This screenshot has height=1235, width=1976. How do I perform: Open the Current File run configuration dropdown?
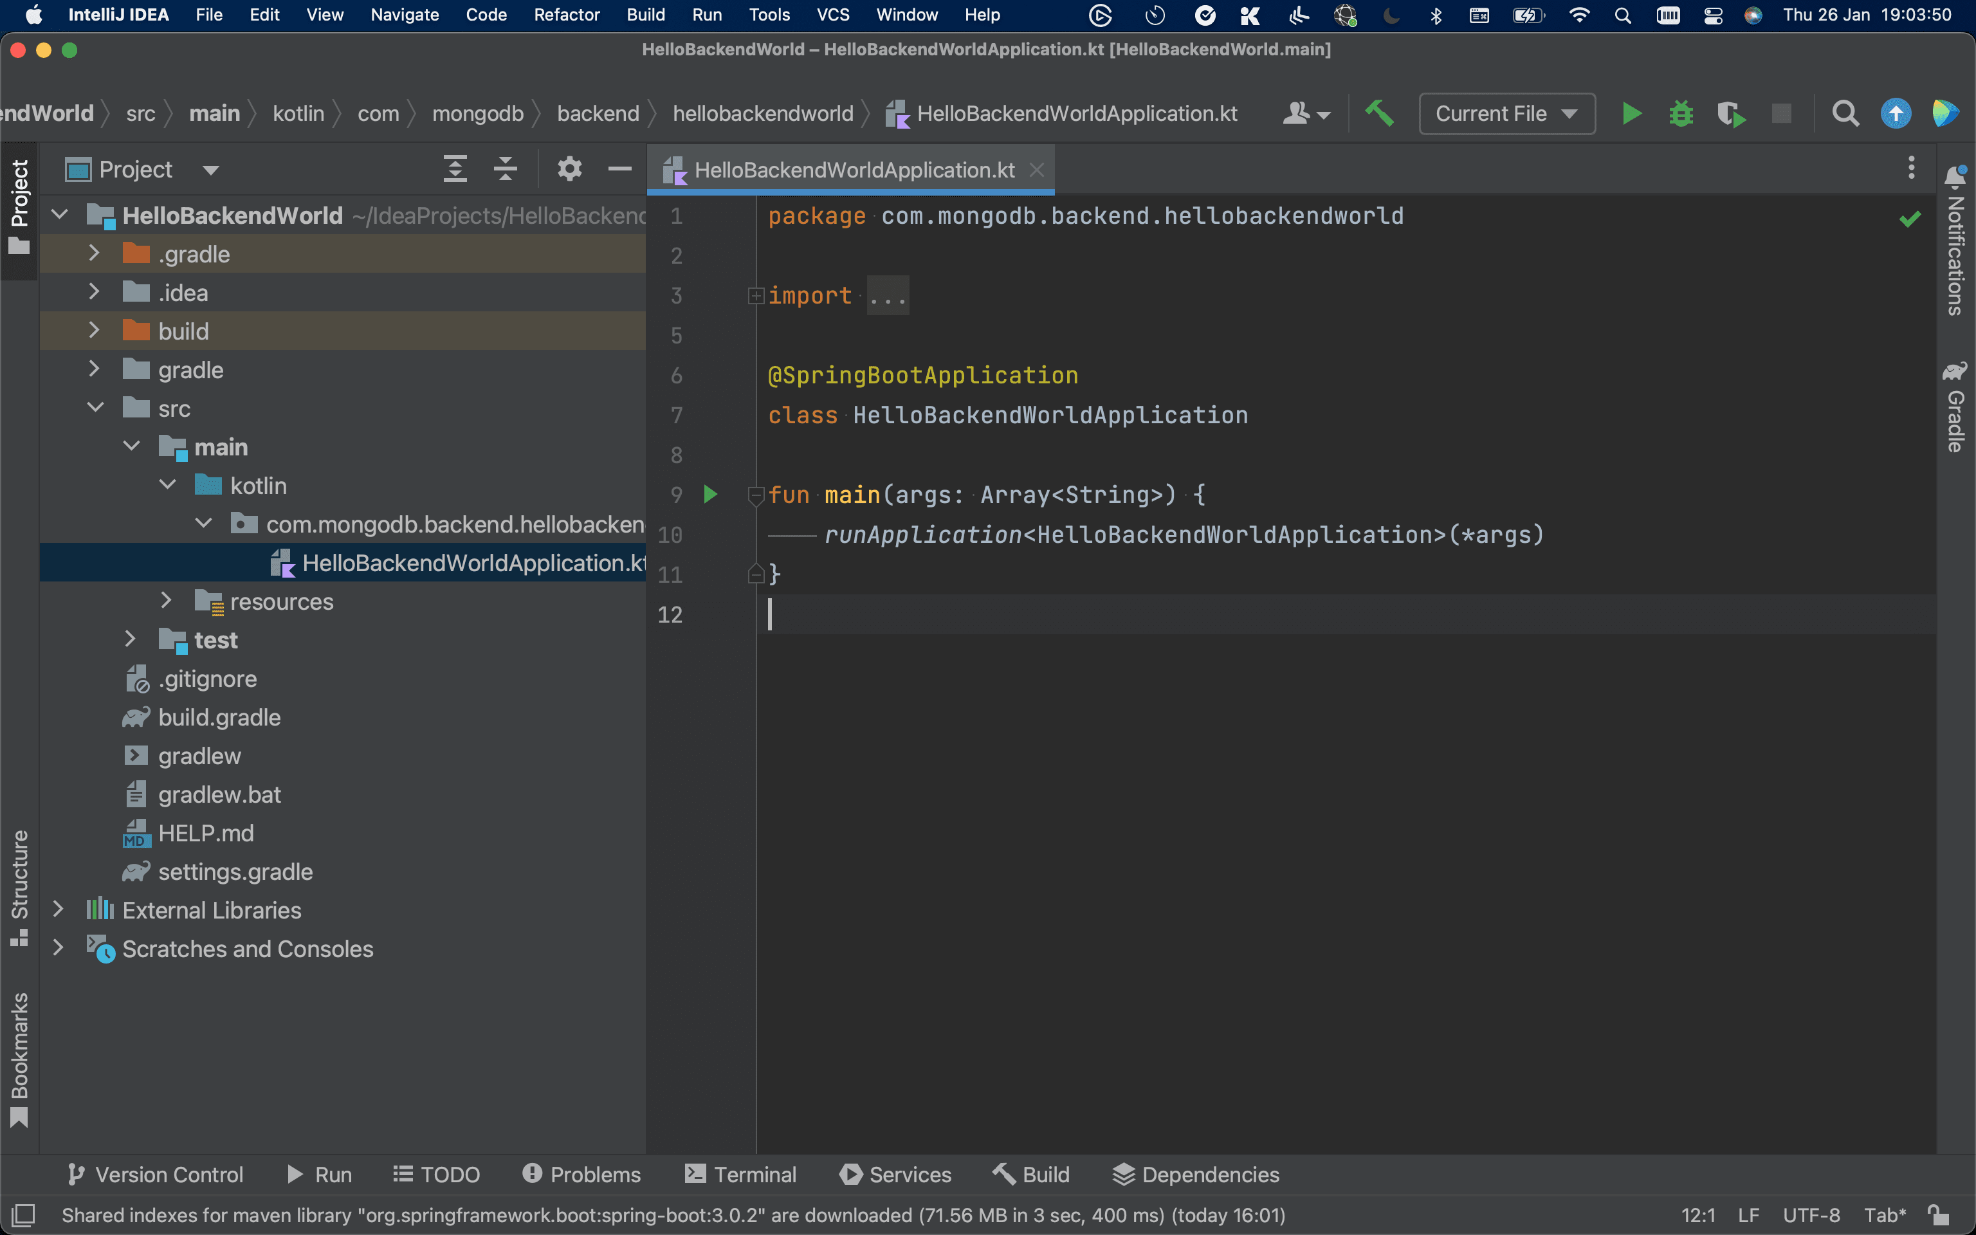click(1506, 114)
